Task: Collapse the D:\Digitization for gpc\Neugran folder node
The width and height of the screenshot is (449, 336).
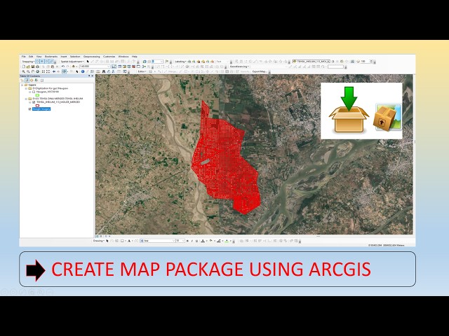Action: [26, 88]
